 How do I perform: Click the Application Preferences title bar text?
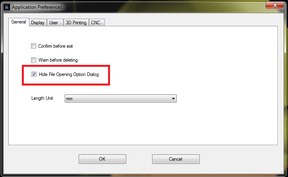point(37,7)
